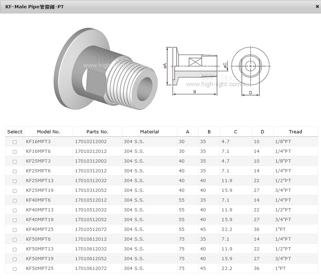Toggle the KF40MPT6 checkbox
Image resolution: width=321 pixels, height=279 pixels.
[x=15, y=201]
